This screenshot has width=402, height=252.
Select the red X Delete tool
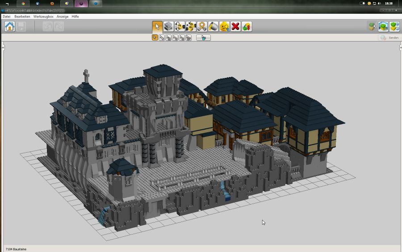235,26
